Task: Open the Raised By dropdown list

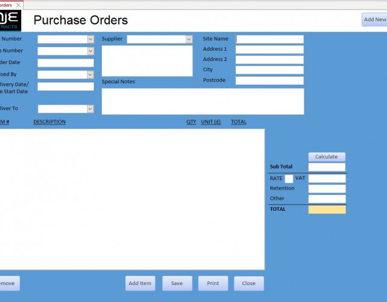Action: 90,75
